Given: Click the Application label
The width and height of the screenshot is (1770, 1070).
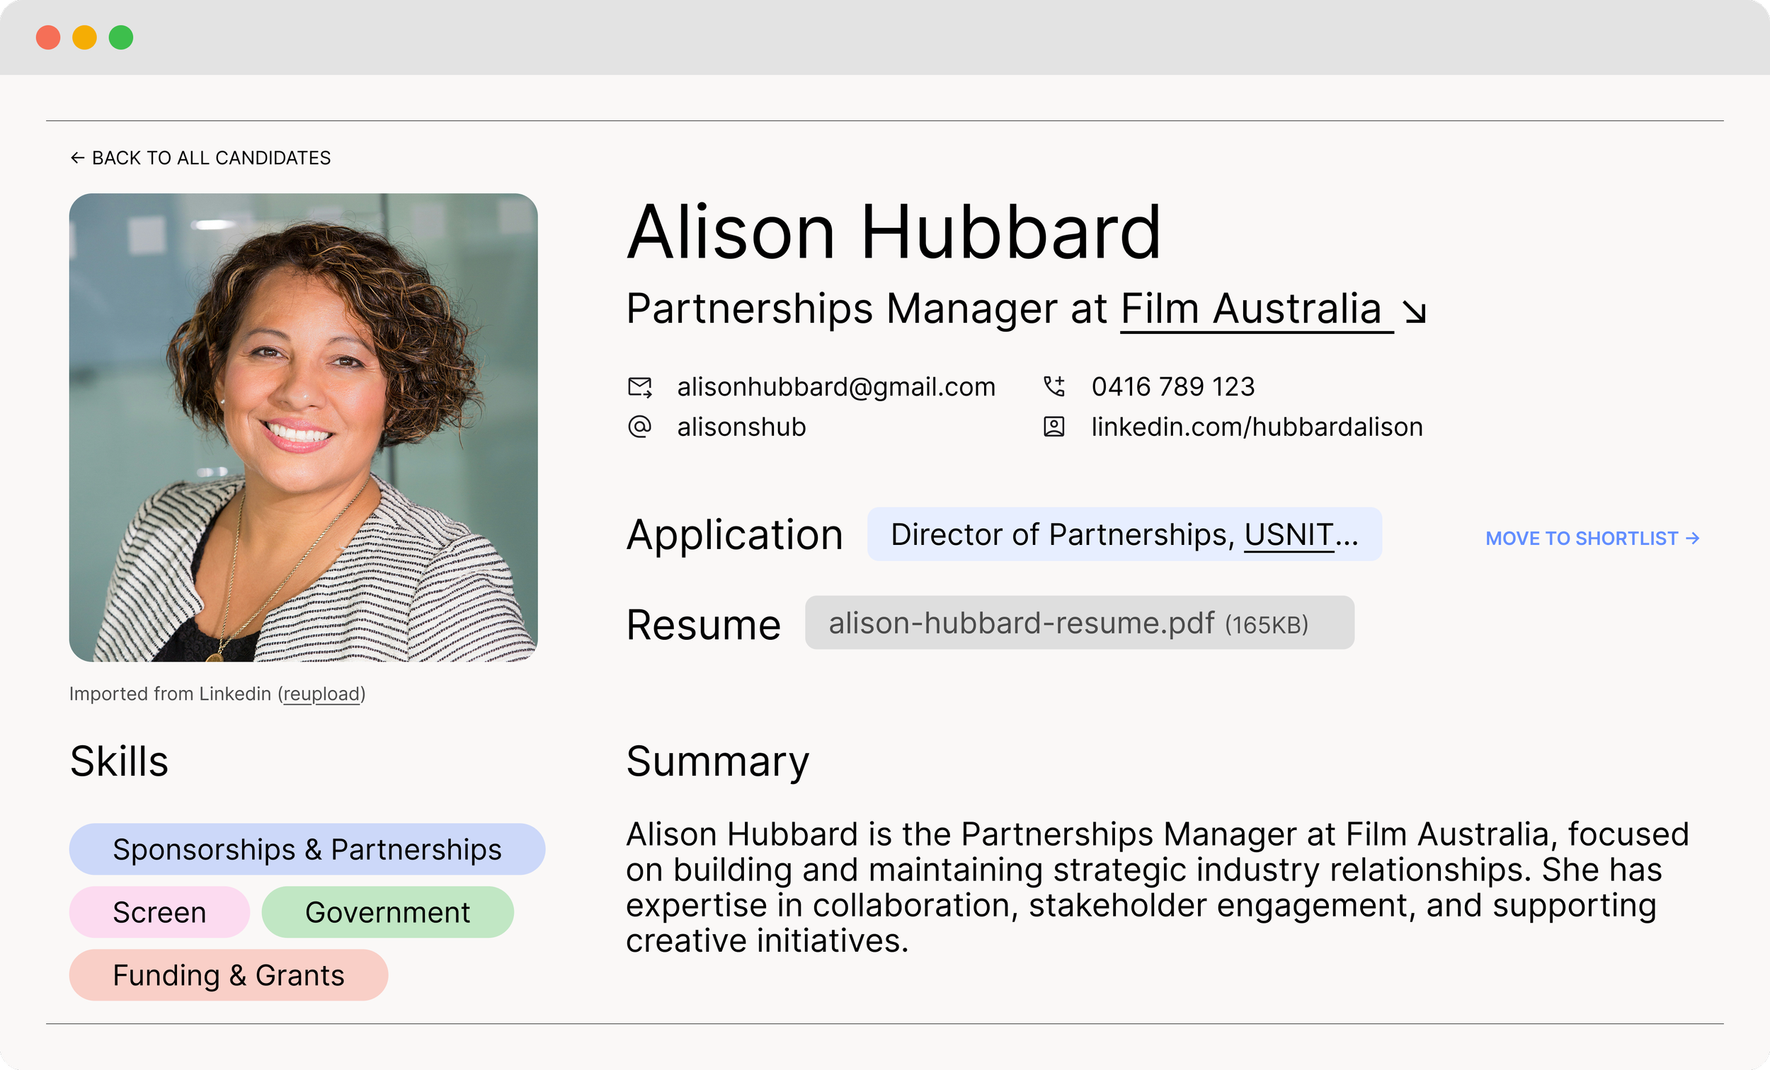Looking at the screenshot, I should [734, 535].
